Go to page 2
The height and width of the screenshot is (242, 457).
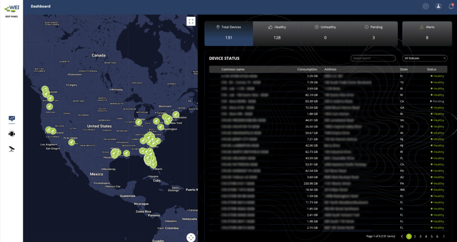coord(415,237)
